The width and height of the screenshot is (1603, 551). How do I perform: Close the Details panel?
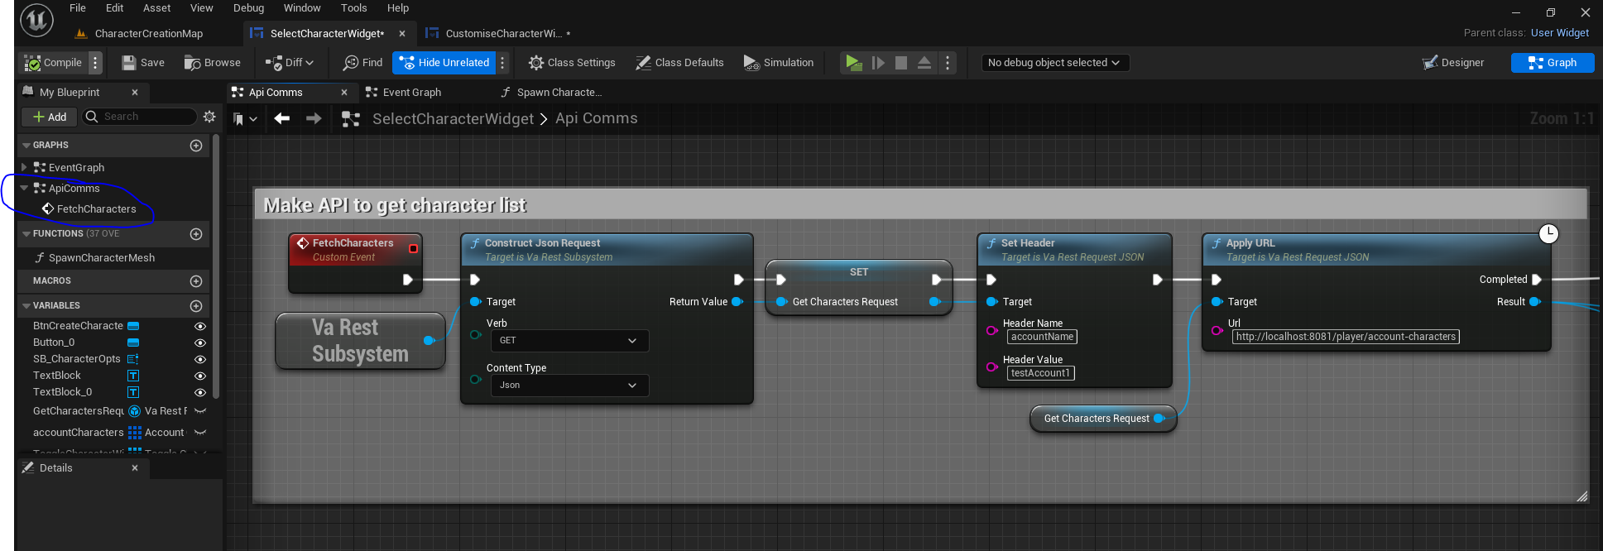click(135, 468)
